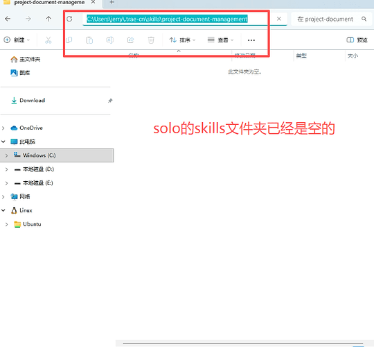
Task: Open the 新建 (New) menu
Action: point(17,40)
